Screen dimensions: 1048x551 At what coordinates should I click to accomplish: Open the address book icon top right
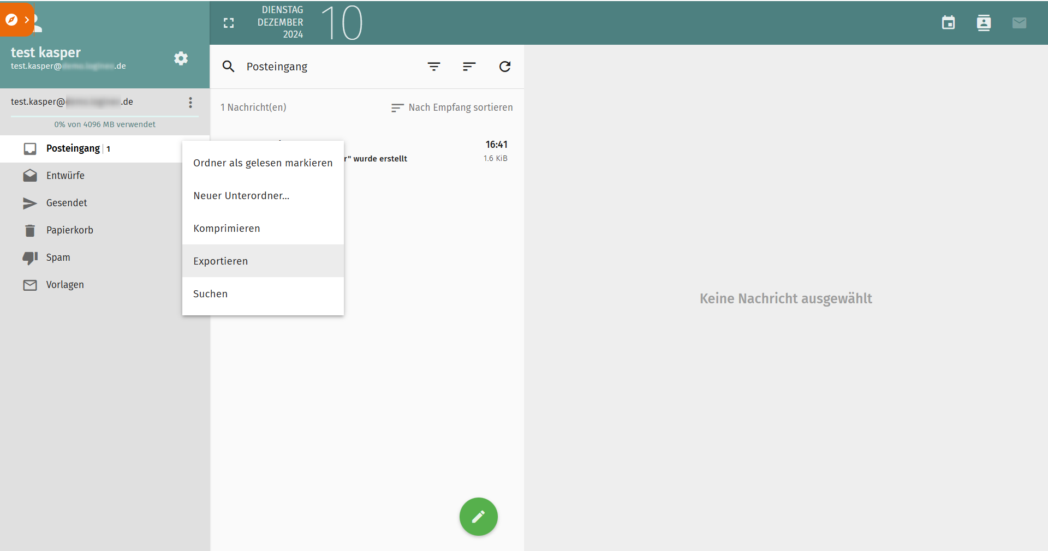click(984, 23)
